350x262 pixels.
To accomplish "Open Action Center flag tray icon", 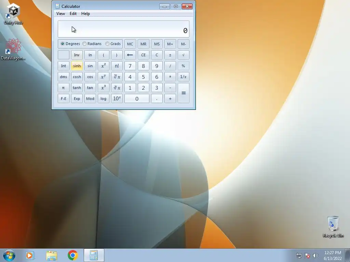I will click(307, 255).
